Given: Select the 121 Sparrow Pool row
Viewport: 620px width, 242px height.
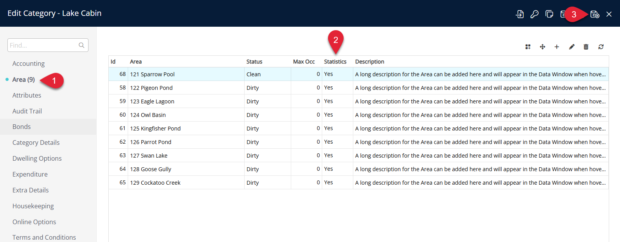Looking at the screenshot, I should tap(358, 74).
